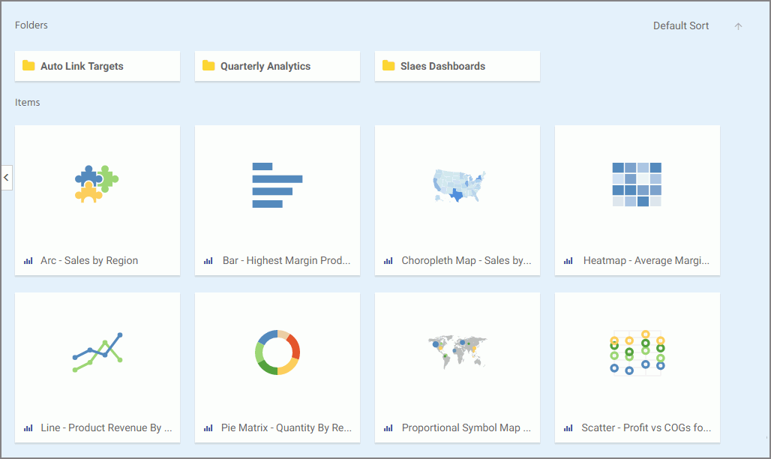Viewport: 771px width, 459px height.
Task: Click the donut pie matrix icon
Action: point(277,352)
